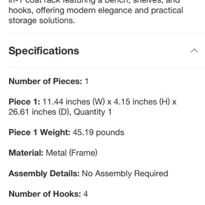Click the Piece 1 label
The width and height of the screenshot is (205, 205).
click(25, 101)
